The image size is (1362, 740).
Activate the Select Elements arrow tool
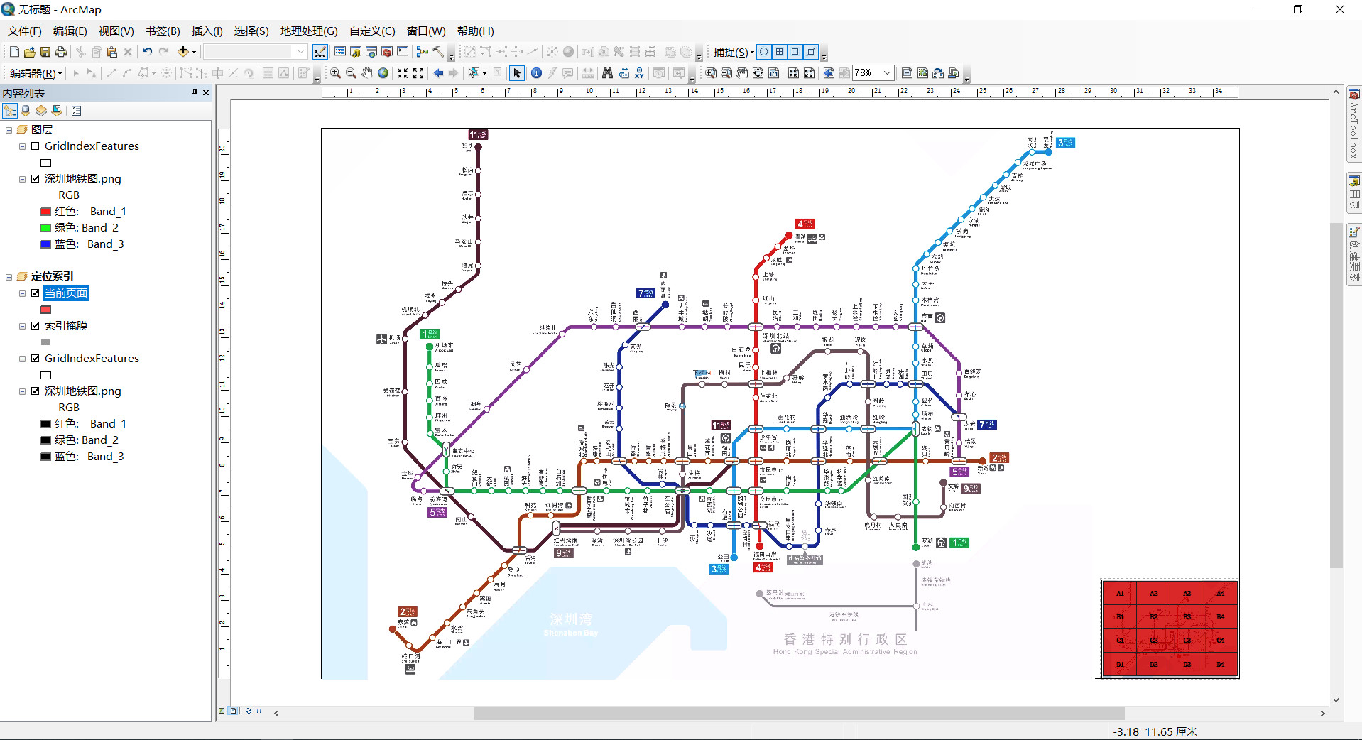[x=517, y=73]
